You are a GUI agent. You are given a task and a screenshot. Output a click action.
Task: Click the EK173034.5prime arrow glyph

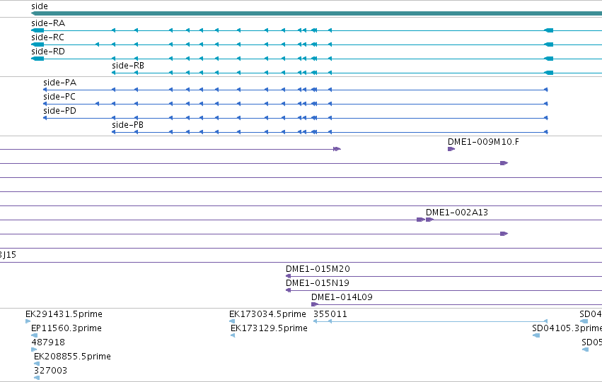[232, 321]
